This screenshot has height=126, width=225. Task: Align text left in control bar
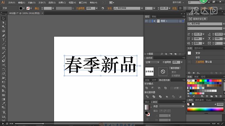181,8
